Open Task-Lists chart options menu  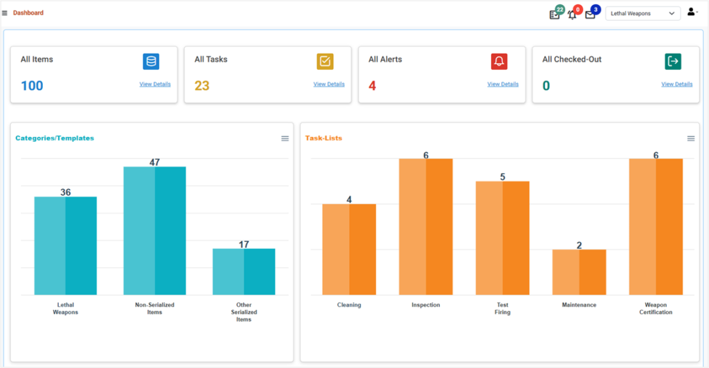(690, 138)
